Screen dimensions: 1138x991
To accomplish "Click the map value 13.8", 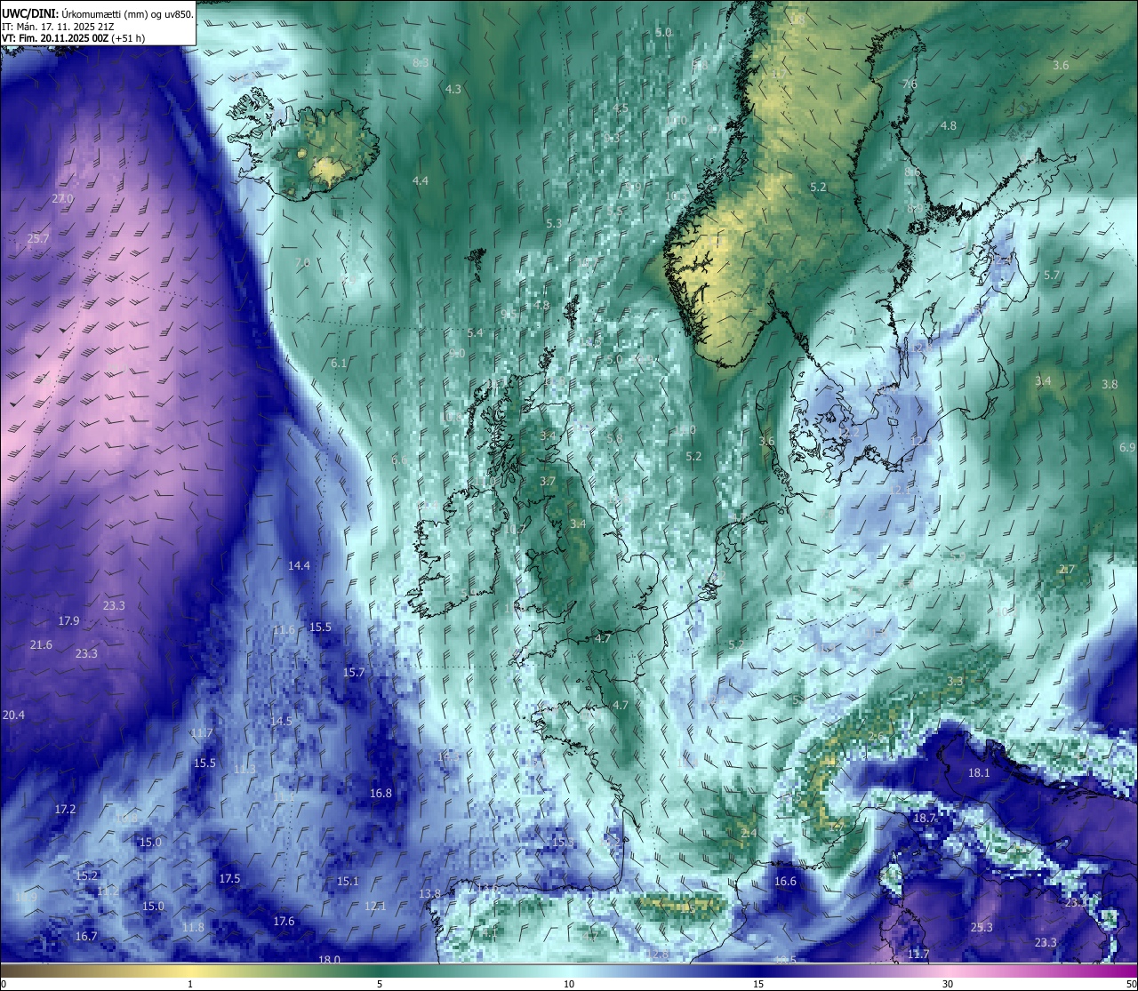I will coord(429,893).
